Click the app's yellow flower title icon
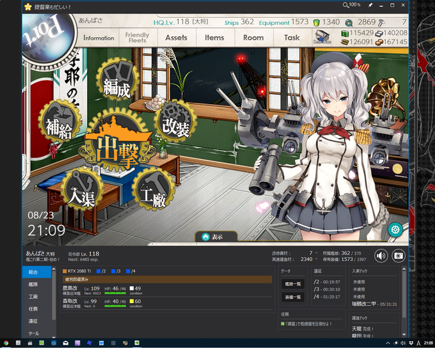Screen dimensions: 435x353 pyautogui.click(x=28, y=6)
